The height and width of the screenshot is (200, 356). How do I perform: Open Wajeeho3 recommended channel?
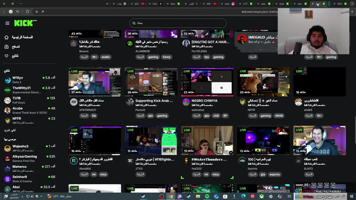[29, 148]
